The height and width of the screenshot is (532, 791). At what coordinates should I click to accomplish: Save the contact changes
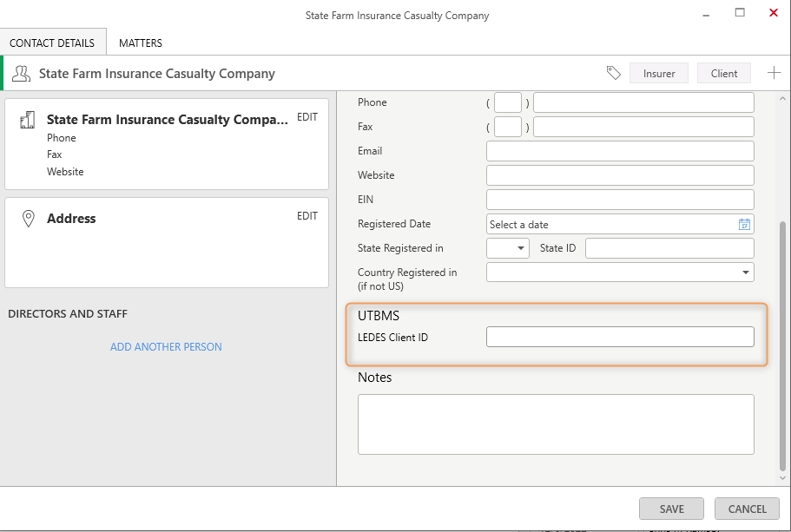coord(671,509)
